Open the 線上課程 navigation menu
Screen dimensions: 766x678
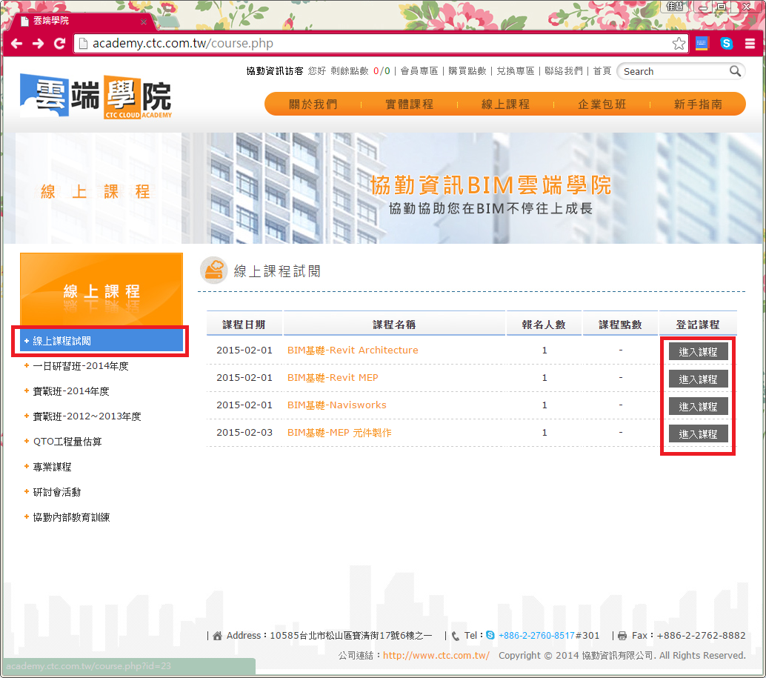pos(505,104)
